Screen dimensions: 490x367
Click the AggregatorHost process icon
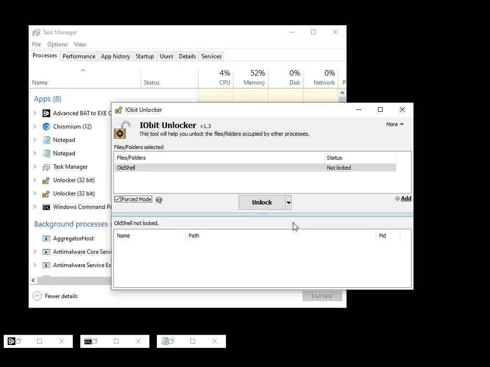click(x=46, y=239)
